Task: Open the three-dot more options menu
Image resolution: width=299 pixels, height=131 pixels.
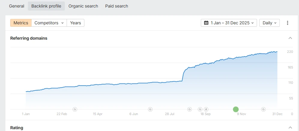Action: [x=287, y=23]
